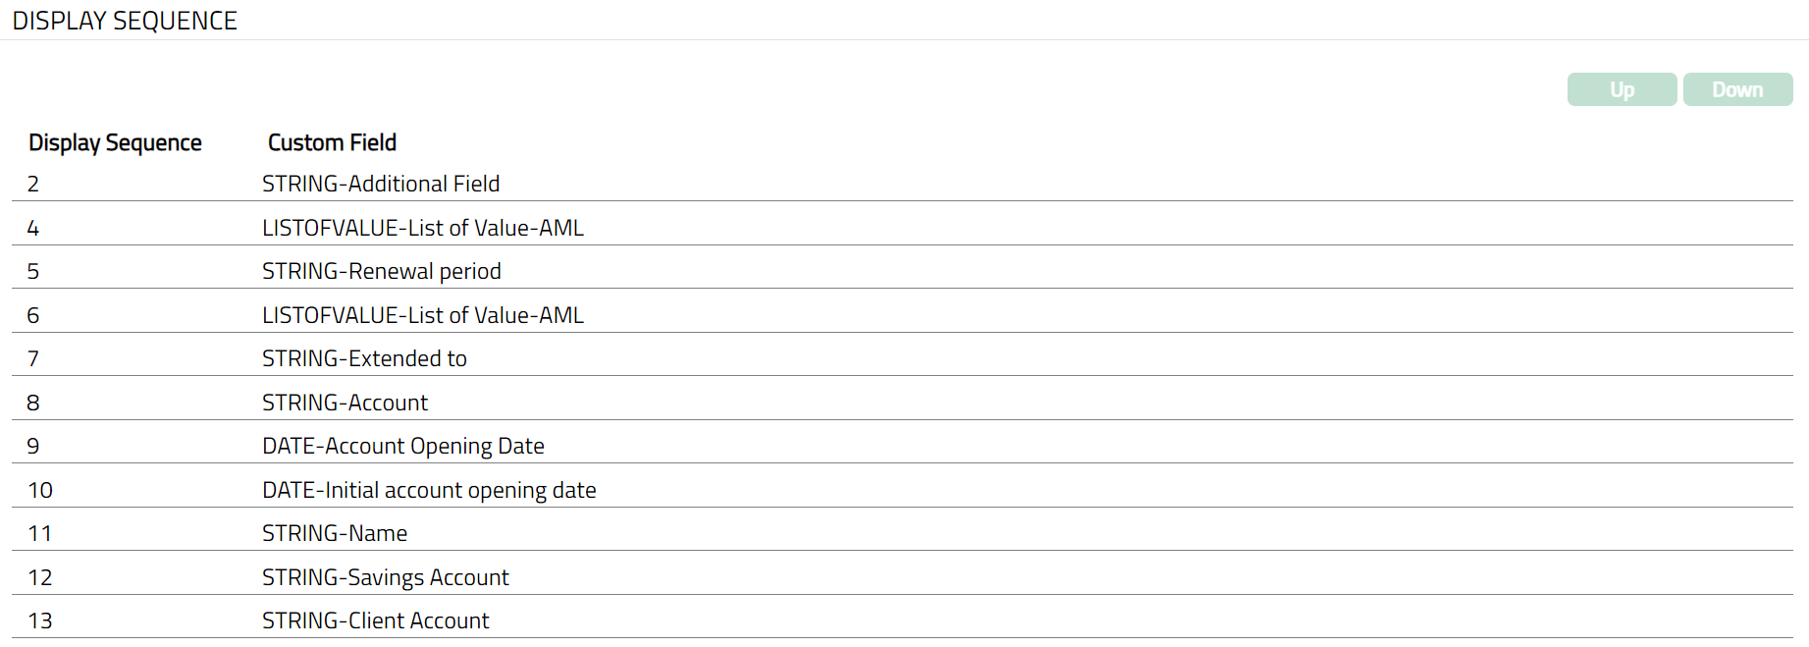Click the DISPLAY SEQUENCE section title
This screenshot has height=647, width=1809.
click(x=125, y=21)
